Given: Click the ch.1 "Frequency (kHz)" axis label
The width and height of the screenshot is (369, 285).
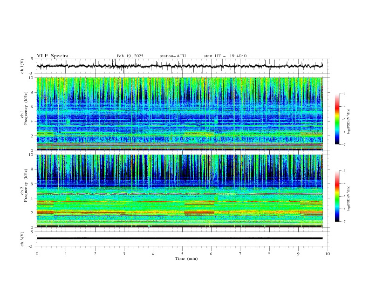Looking at the screenshot, I should pos(26,109).
